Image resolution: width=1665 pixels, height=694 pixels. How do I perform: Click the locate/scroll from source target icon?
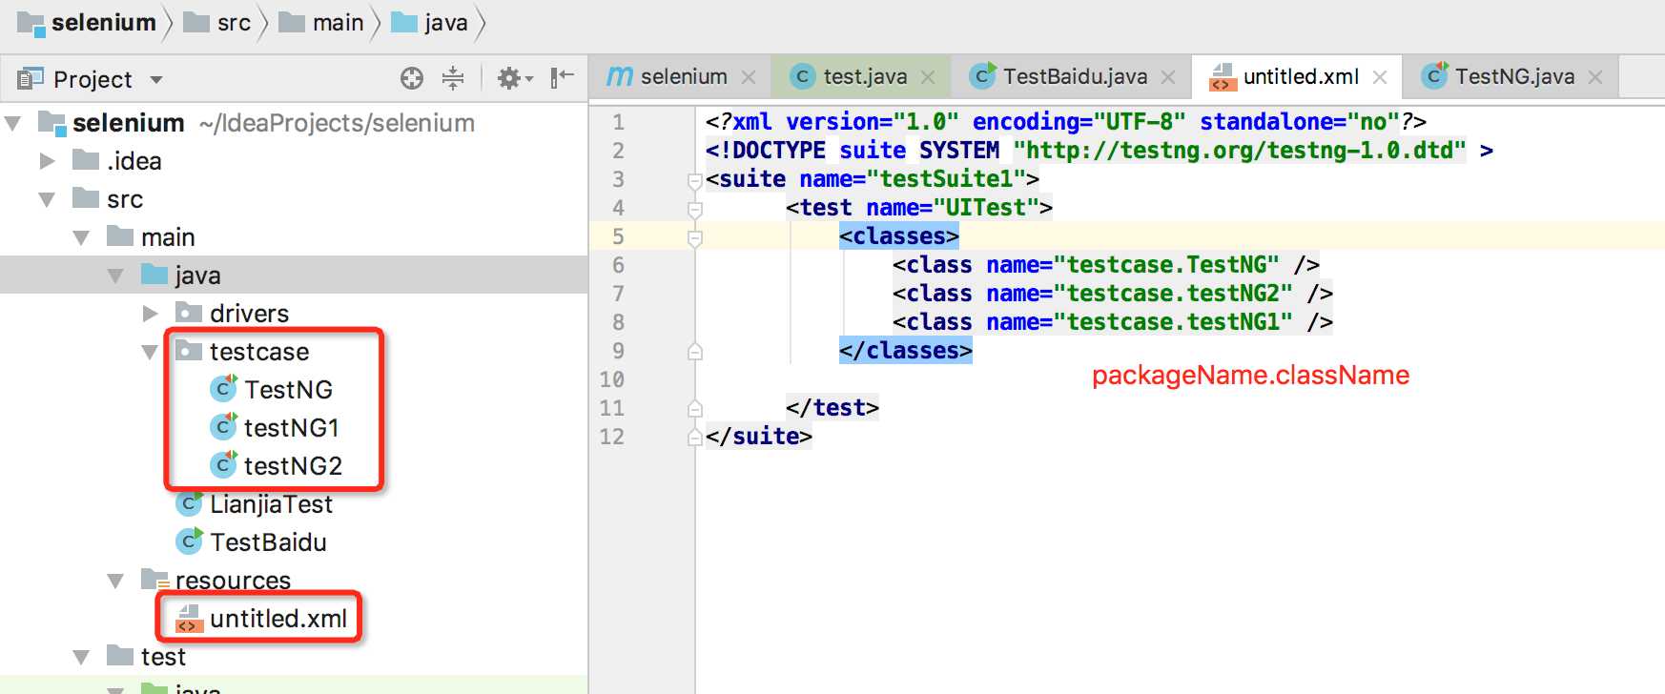(412, 78)
